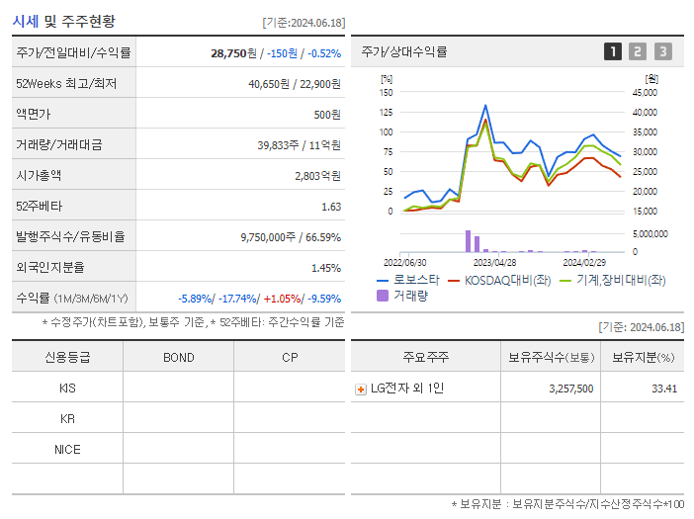Select the held shares value 3,257,500
The image size is (694, 519).
[x=571, y=389]
